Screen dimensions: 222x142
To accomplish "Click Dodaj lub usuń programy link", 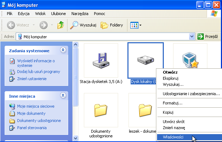I will (39, 72).
